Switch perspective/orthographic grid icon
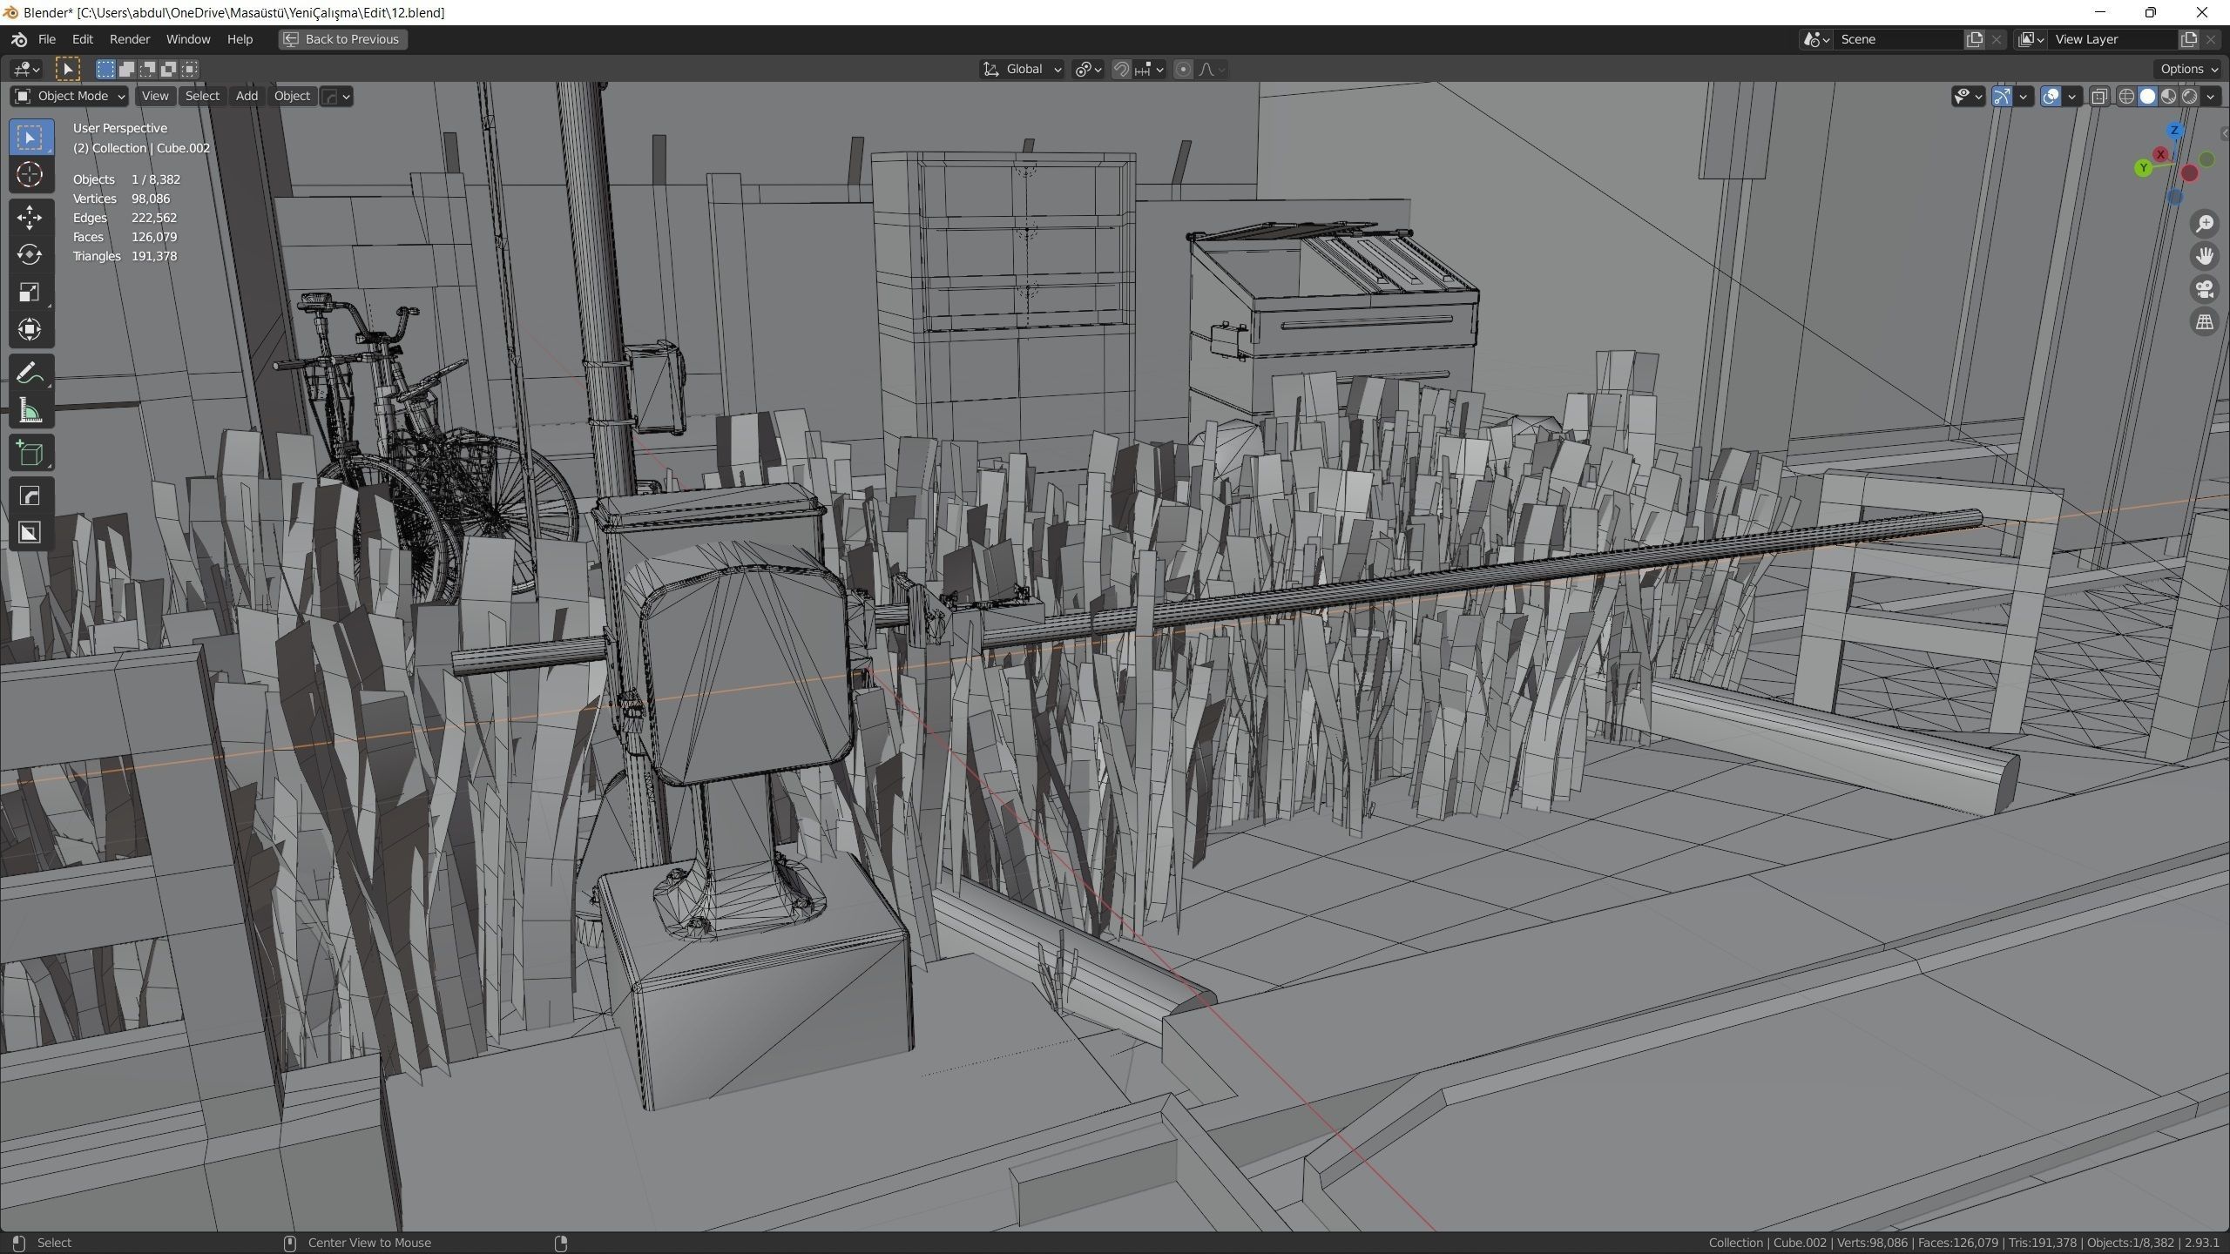The width and height of the screenshot is (2230, 1254). (x=2204, y=322)
